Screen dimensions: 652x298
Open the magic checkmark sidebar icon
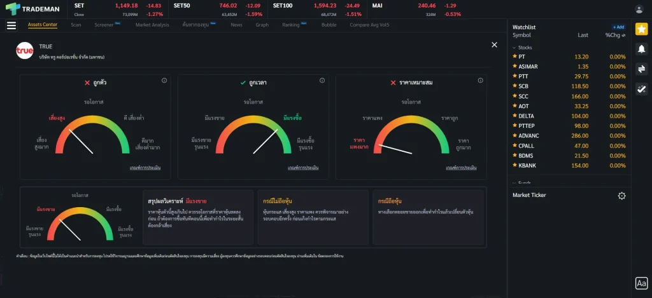[x=641, y=89]
